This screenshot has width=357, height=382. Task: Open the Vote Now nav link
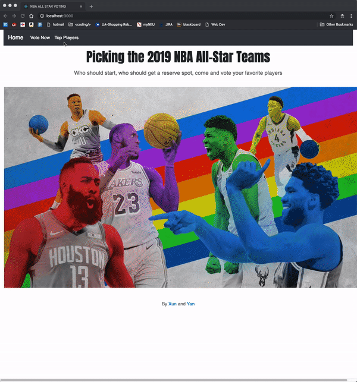(40, 38)
